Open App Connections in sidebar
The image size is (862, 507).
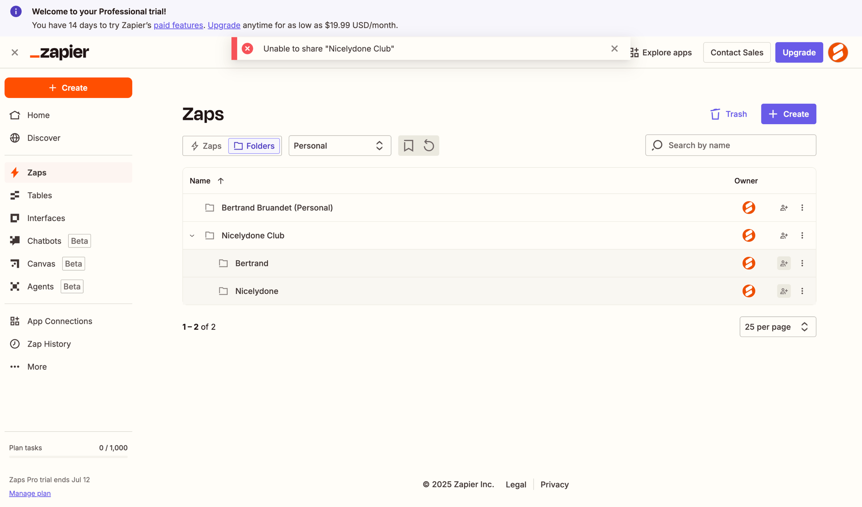tap(68, 321)
